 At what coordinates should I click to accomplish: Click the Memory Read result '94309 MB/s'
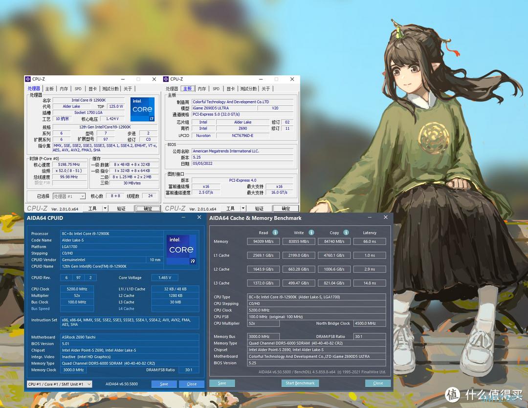point(264,241)
